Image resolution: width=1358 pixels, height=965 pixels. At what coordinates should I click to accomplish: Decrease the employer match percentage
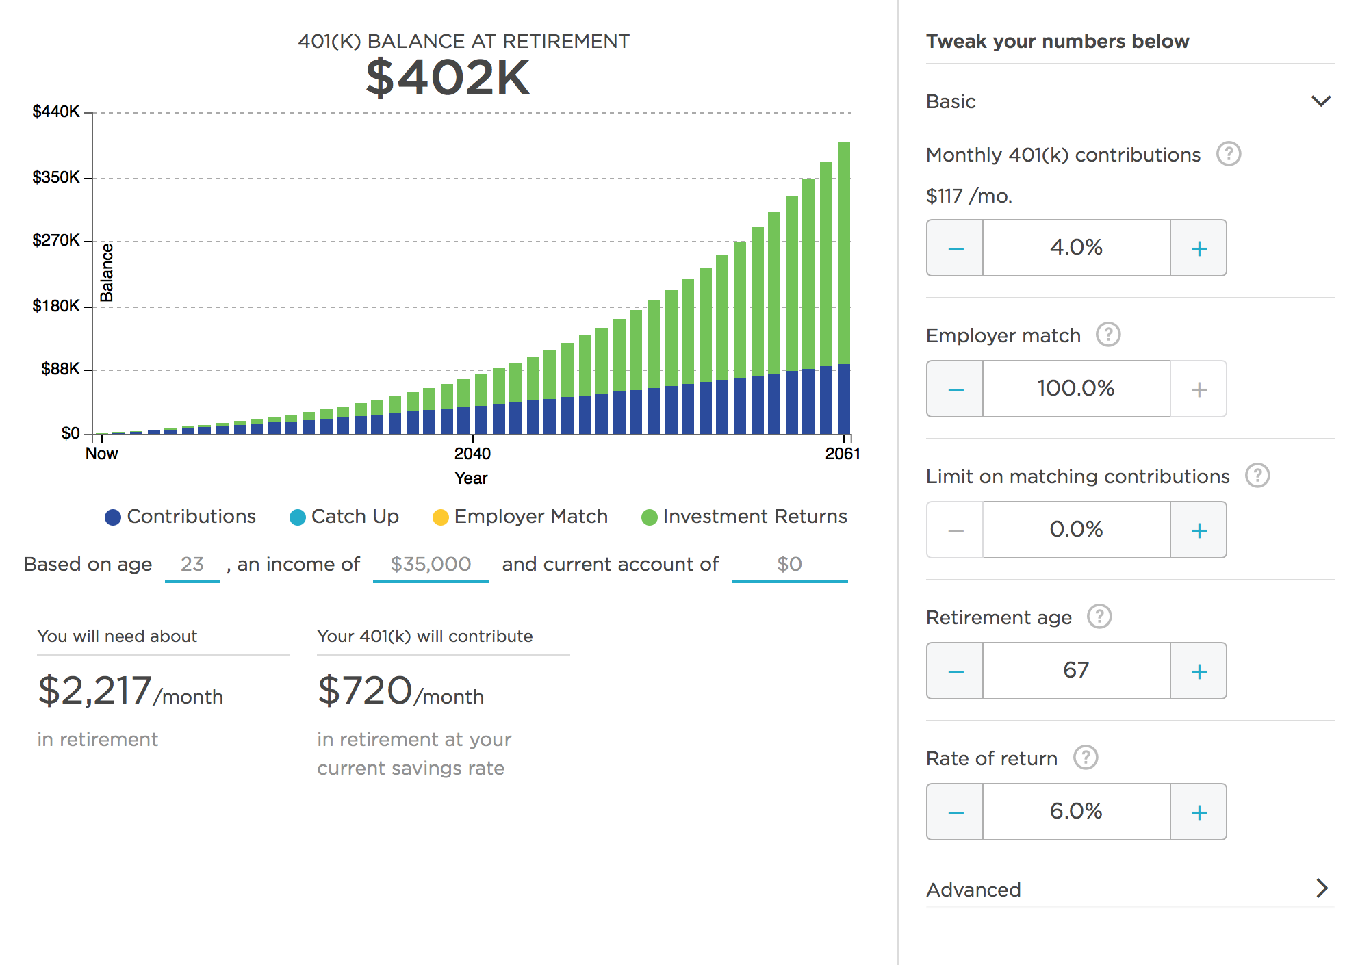(x=956, y=389)
